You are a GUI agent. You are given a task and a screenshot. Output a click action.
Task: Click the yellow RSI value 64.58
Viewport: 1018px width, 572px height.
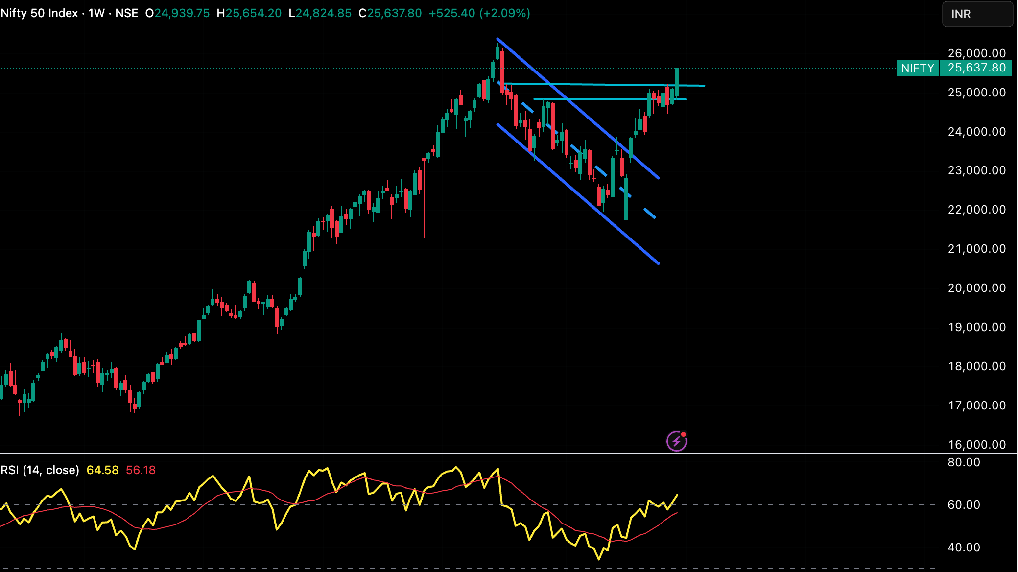point(102,470)
